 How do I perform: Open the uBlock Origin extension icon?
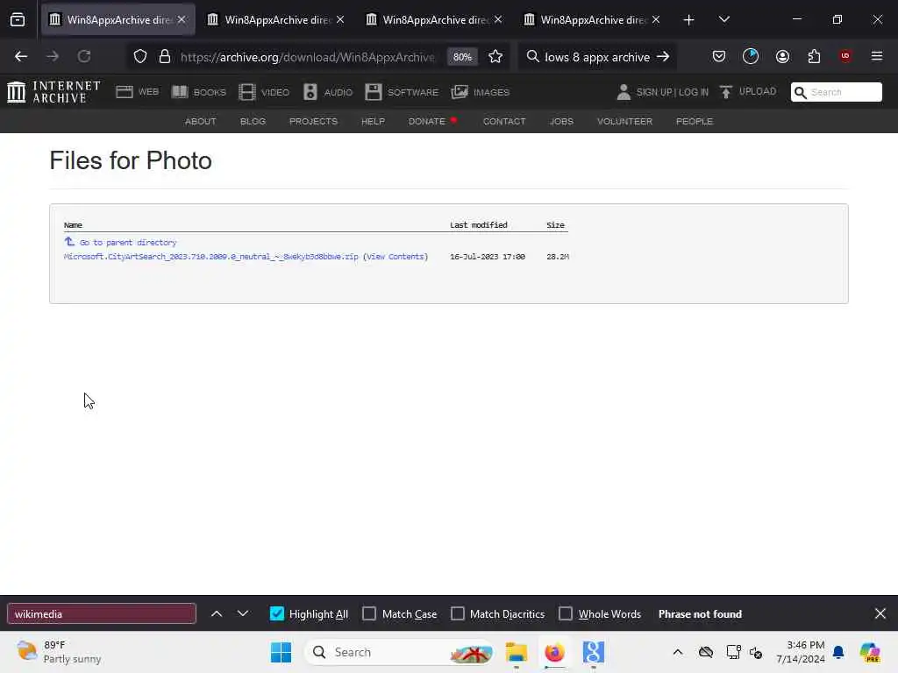click(x=845, y=56)
